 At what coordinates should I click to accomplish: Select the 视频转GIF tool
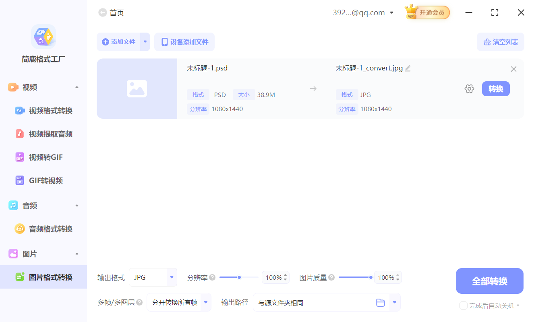tap(44, 157)
